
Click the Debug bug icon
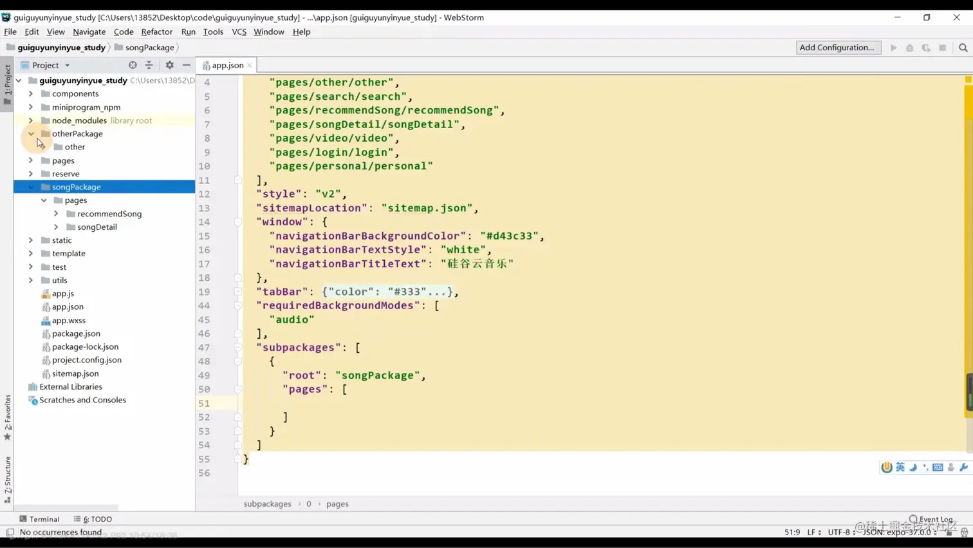point(910,48)
